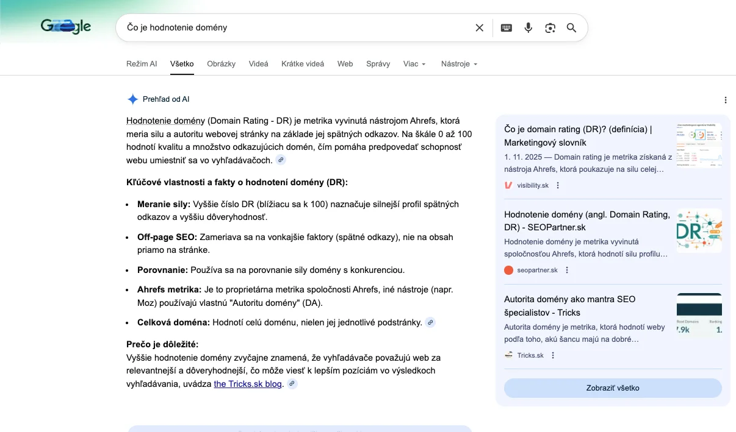Open three-dot menu next to seopartner.sk
The height and width of the screenshot is (432, 736).
click(567, 270)
